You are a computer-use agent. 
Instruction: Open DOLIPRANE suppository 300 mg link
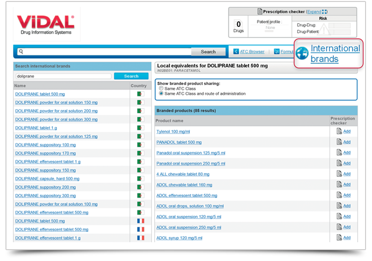coord(45,196)
